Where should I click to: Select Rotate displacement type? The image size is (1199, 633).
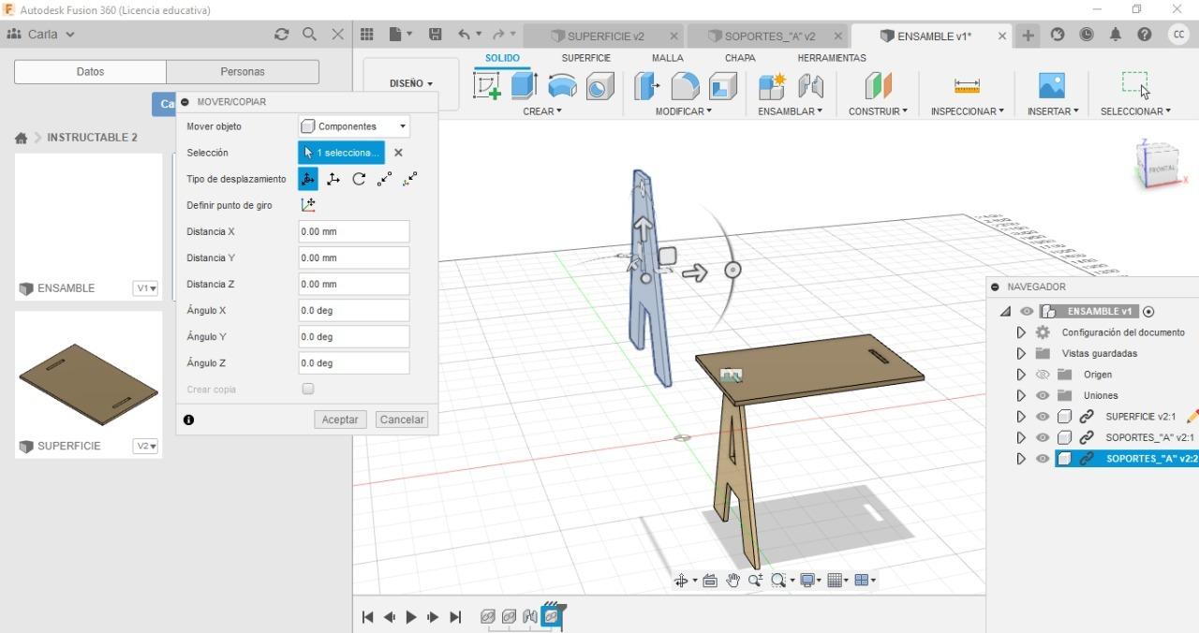359,179
